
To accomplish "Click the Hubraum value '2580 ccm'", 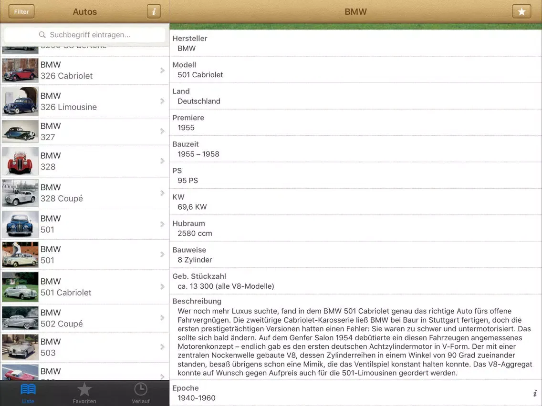I will (x=195, y=233).
